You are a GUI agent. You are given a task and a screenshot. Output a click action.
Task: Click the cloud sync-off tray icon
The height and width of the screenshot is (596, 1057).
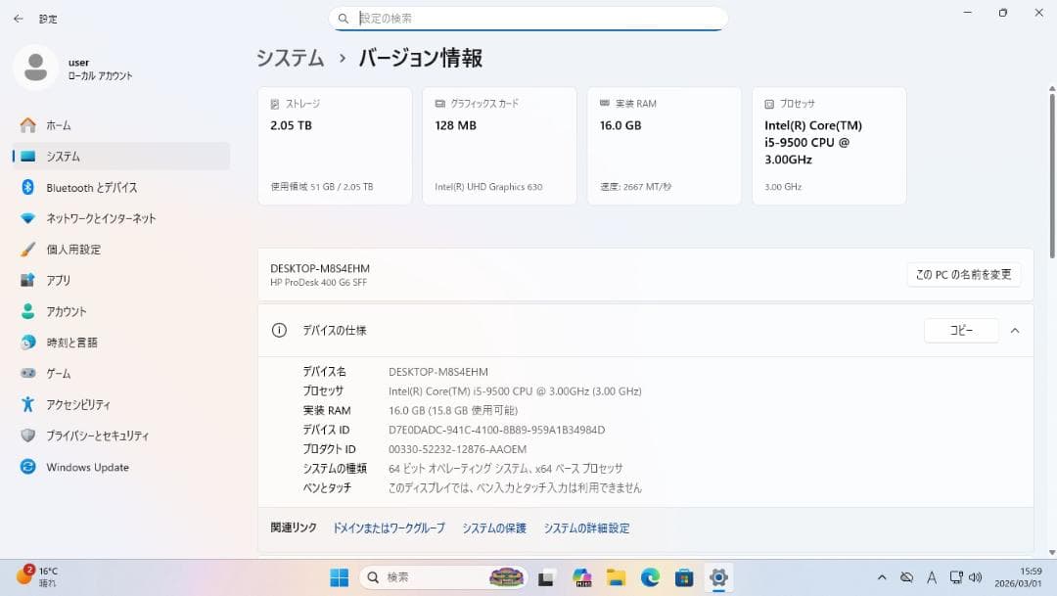coord(906,577)
